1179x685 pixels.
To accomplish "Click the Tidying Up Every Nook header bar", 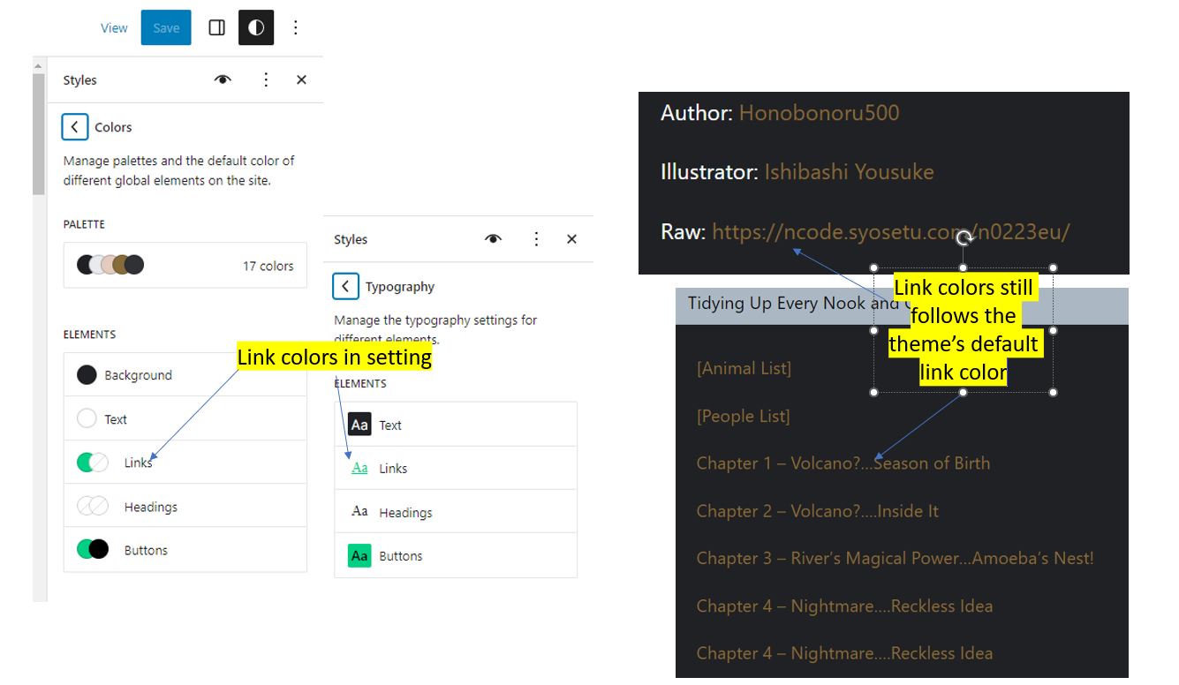I will point(902,305).
